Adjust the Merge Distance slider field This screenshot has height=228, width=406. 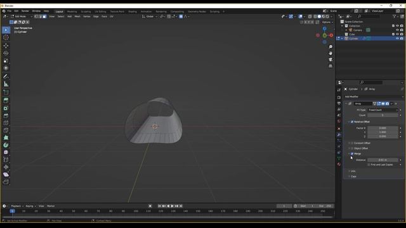click(x=383, y=160)
